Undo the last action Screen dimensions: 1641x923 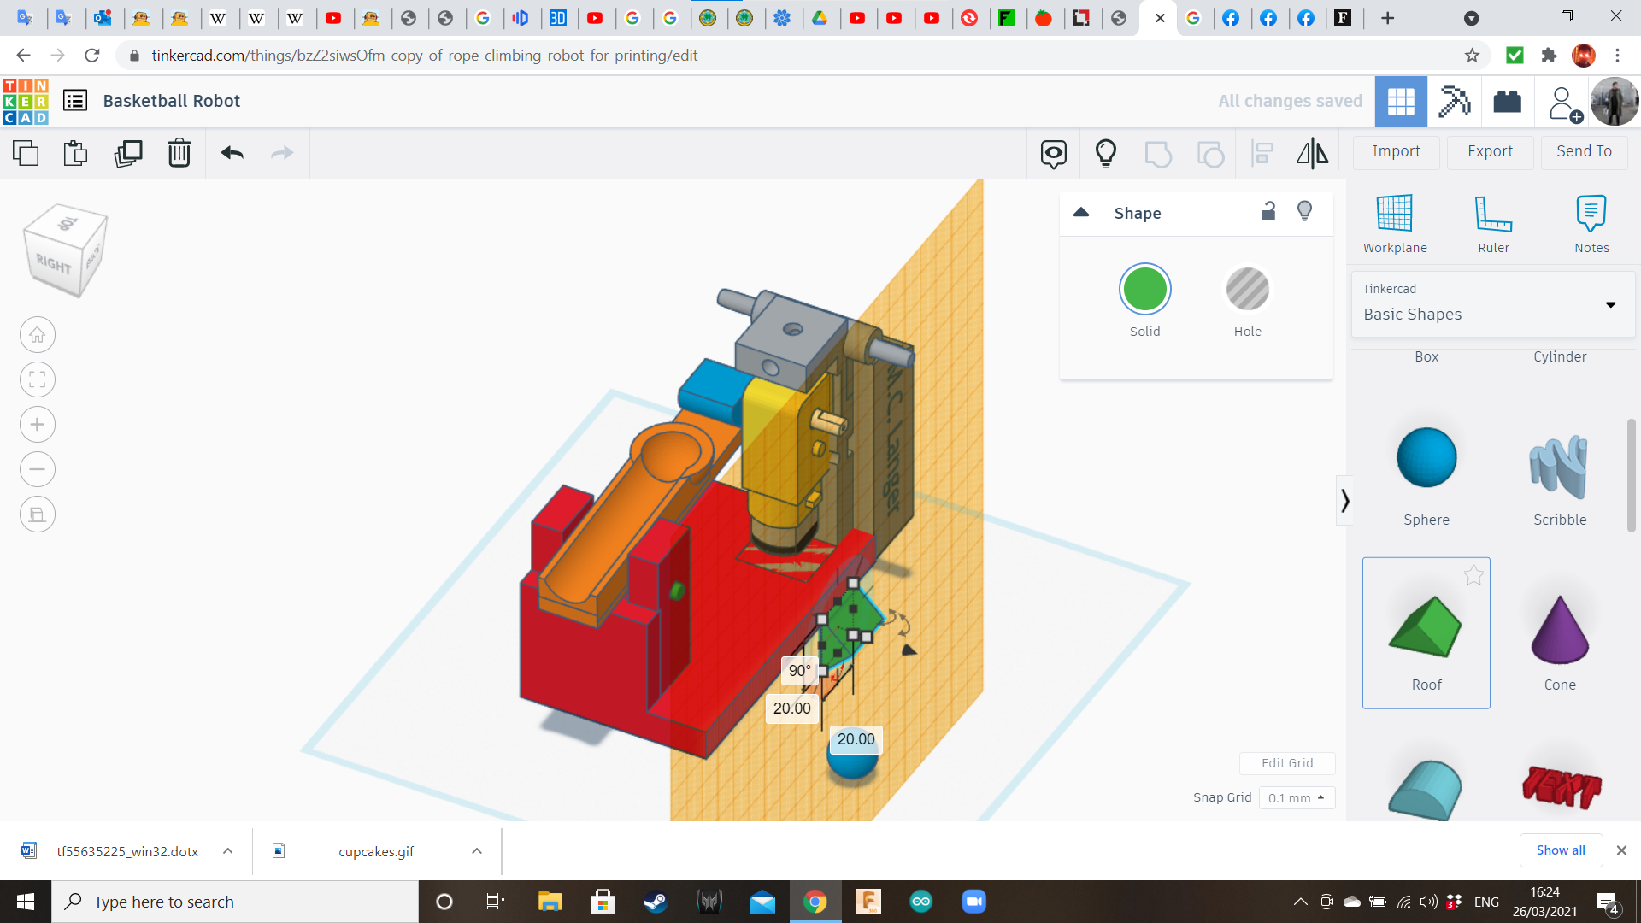[231, 154]
